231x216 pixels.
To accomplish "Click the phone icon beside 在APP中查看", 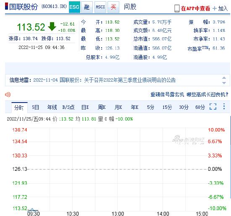I will pos(177,8).
